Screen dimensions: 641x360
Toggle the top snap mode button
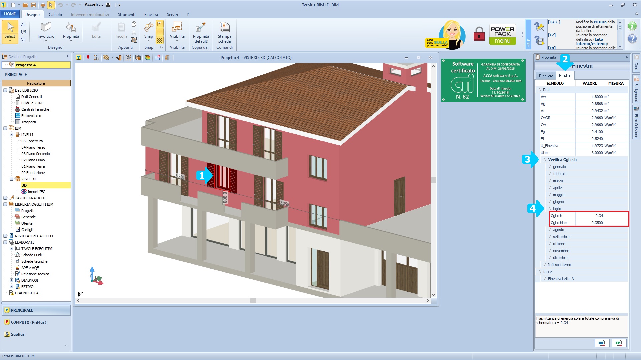coord(160,24)
